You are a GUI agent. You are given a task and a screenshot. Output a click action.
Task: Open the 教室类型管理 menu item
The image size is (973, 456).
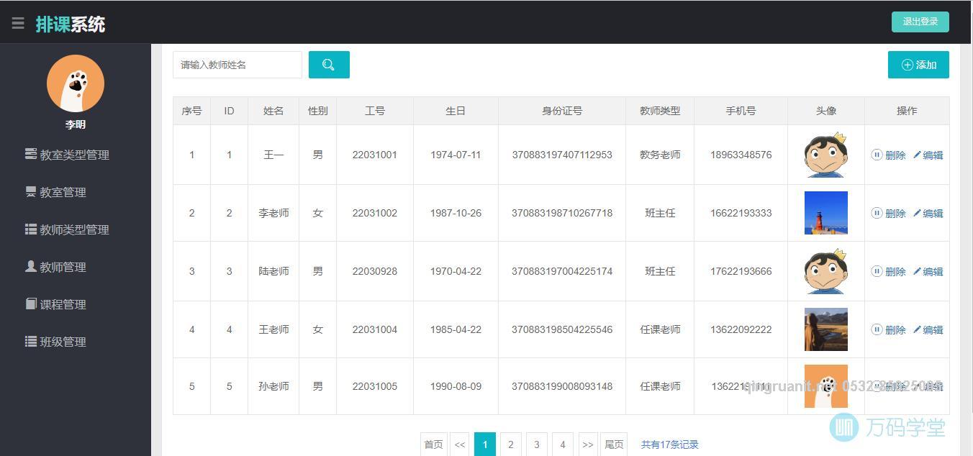[68, 154]
